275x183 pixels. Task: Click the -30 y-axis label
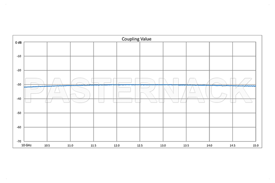pos(19,85)
